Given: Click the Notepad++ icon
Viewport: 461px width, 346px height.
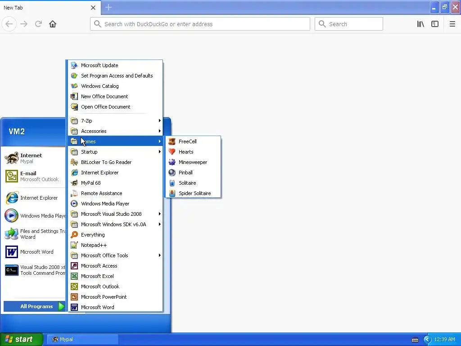Looking at the screenshot, I should [74, 245].
